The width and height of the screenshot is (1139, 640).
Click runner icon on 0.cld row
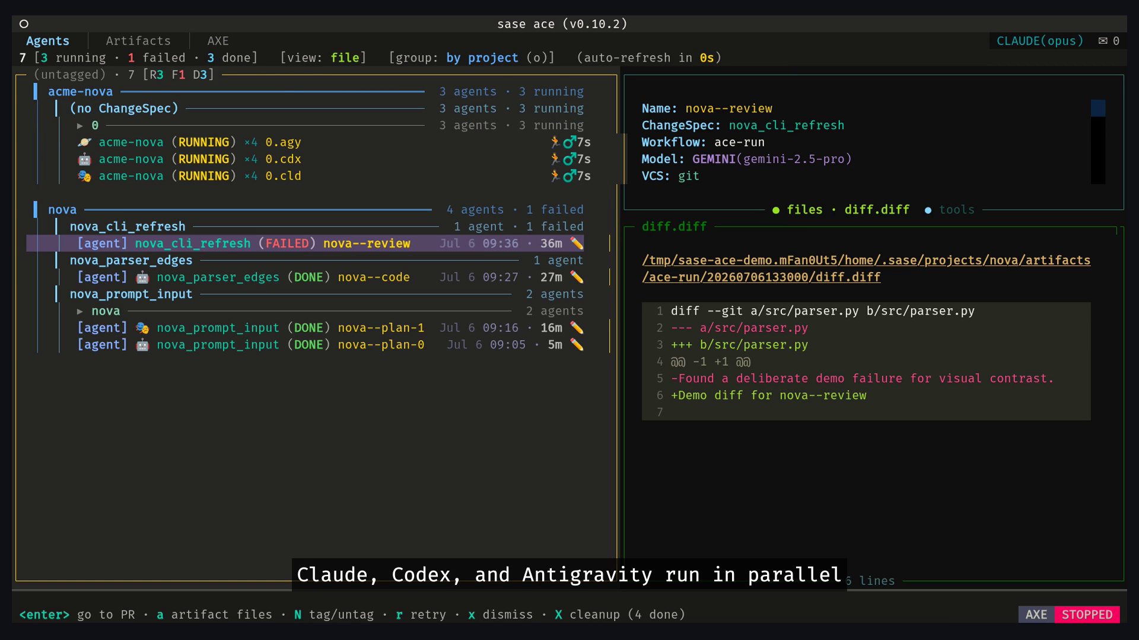pos(555,176)
